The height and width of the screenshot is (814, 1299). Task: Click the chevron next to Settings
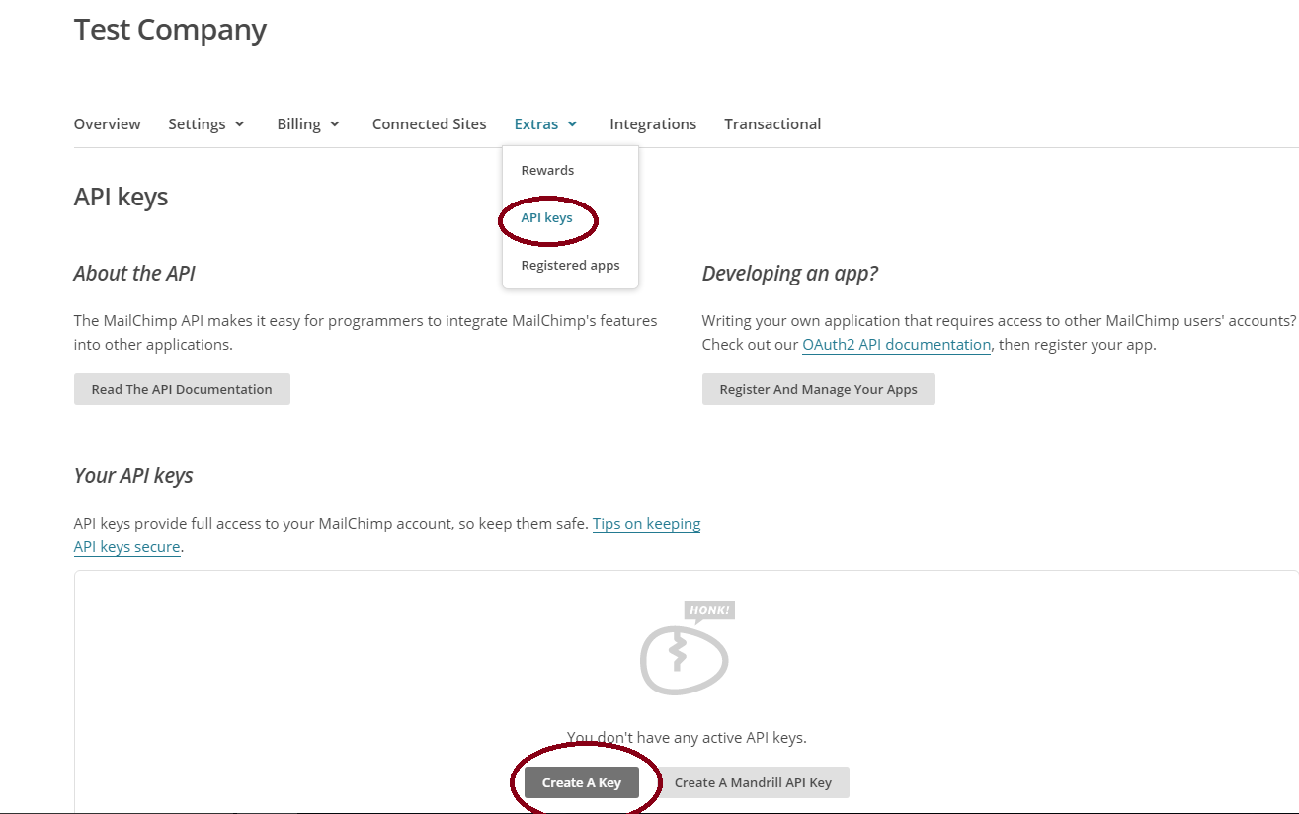tap(239, 124)
